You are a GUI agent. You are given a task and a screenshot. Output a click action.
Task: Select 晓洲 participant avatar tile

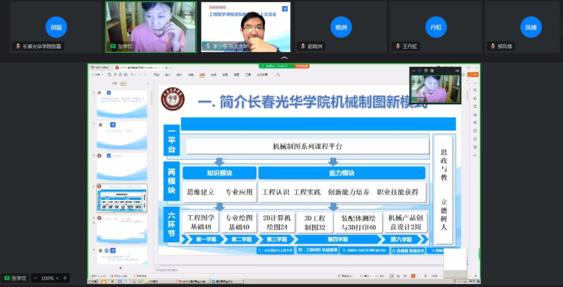click(341, 27)
